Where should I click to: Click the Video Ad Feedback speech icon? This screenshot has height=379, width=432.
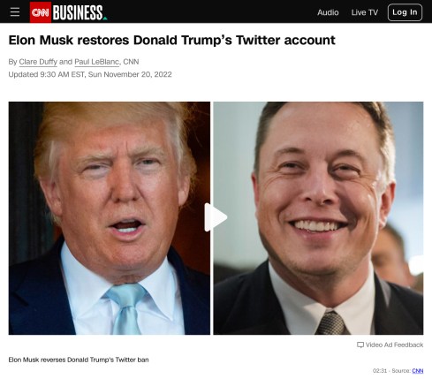point(360,345)
